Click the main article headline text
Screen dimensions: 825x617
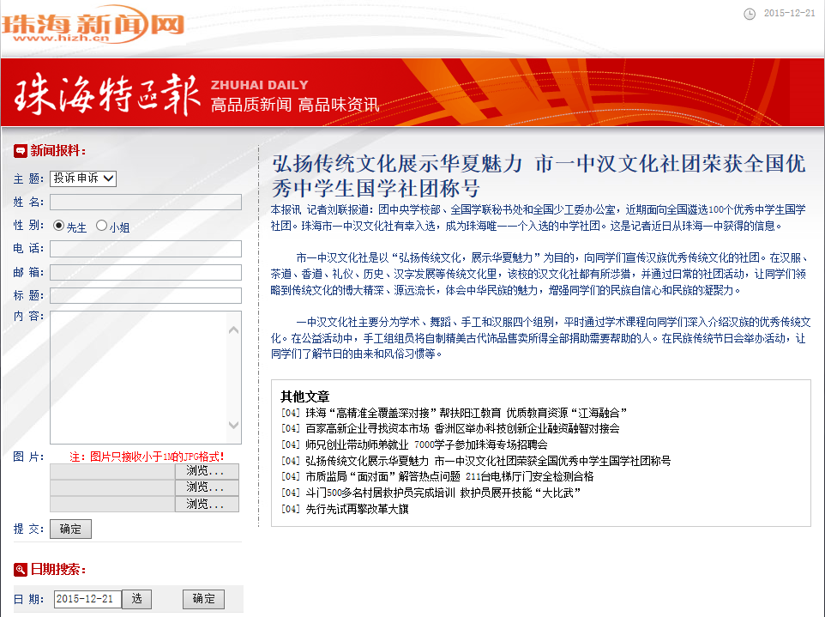tap(539, 176)
